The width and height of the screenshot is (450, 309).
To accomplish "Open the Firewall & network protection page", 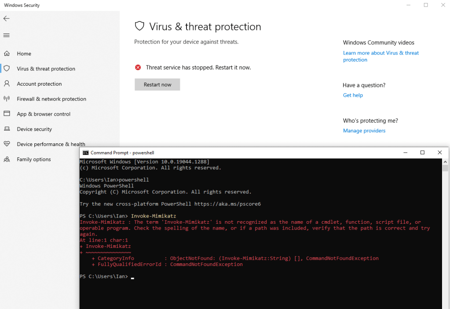I will (x=51, y=99).
